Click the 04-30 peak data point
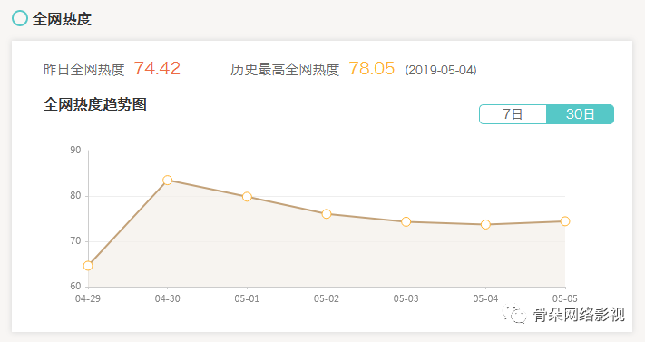The width and height of the screenshot is (645, 342). point(168,181)
